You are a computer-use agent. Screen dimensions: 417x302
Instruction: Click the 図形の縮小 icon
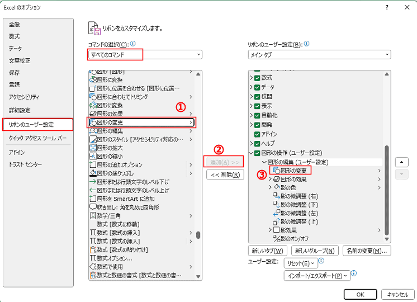pyautogui.click(x=93, y=157)
